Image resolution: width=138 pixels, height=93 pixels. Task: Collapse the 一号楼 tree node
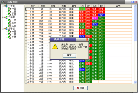[3, 6]
